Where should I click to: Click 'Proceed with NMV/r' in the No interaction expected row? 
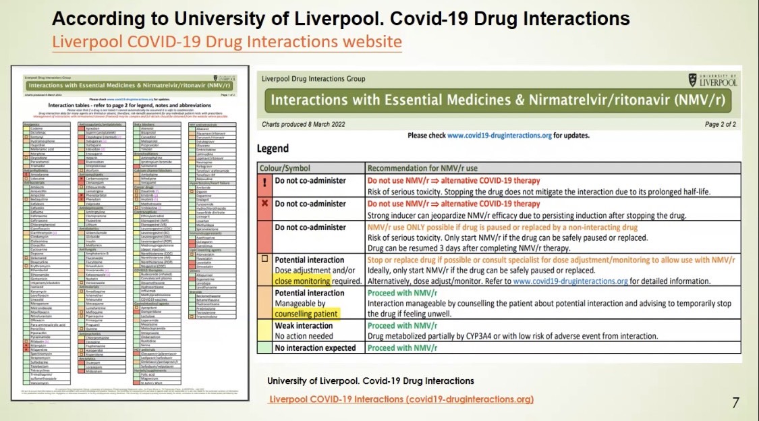402,348
